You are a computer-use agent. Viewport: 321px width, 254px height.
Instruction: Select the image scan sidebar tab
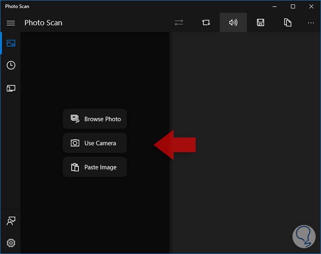point(11,43)
